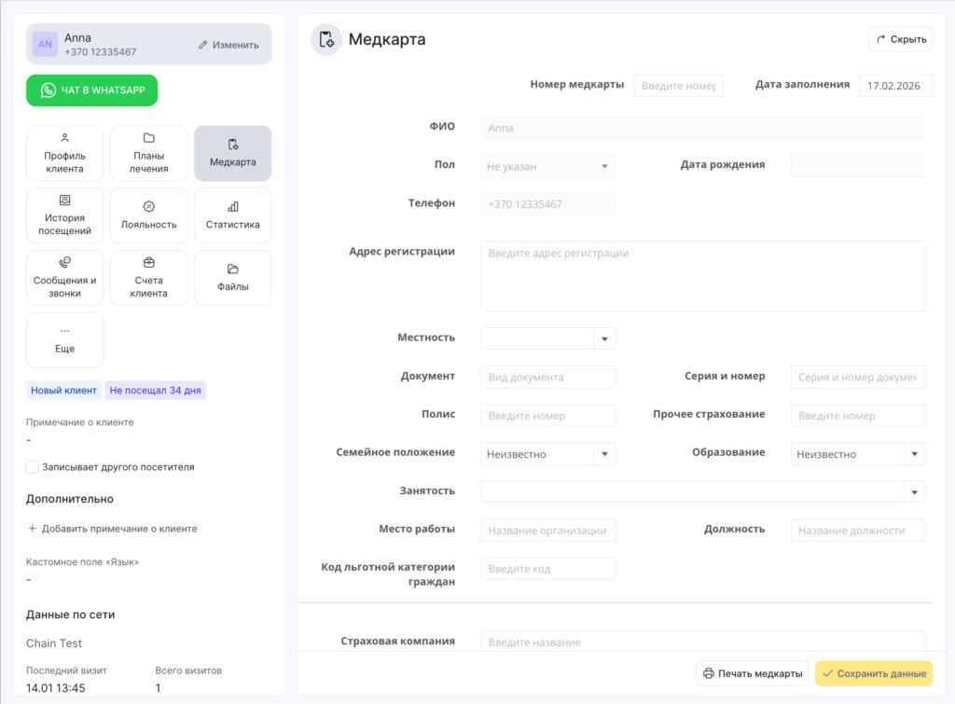The height and width of the screenshot is (704, 955).
Task: Open the Файлы section
Action: tap(232, 278)
